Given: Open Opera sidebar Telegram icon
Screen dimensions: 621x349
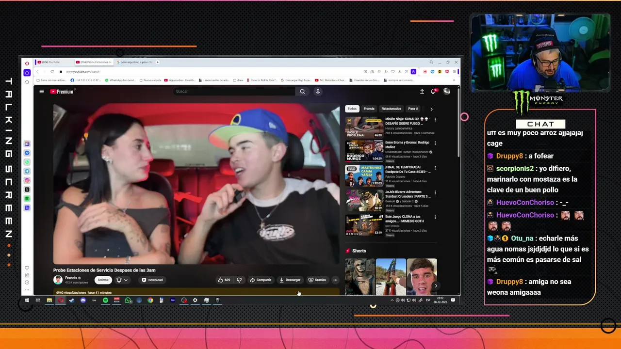Looking at the screenshot, I should (27, 171).
